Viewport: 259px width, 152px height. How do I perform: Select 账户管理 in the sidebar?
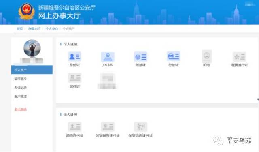point(20,96)
